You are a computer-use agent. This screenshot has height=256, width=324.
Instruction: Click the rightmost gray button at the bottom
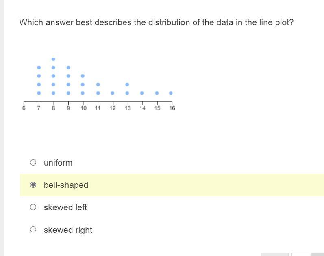308,254
